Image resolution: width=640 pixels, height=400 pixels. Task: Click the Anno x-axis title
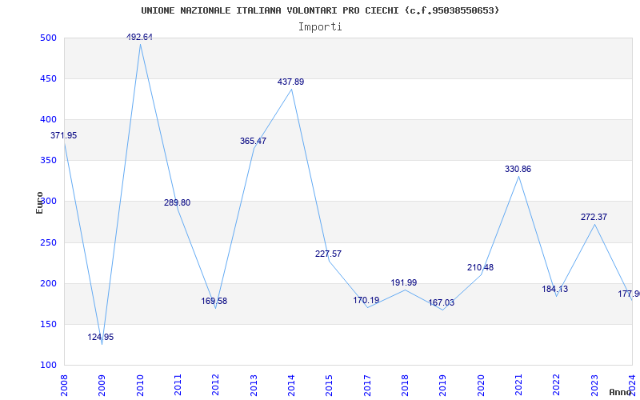(620, 392)
